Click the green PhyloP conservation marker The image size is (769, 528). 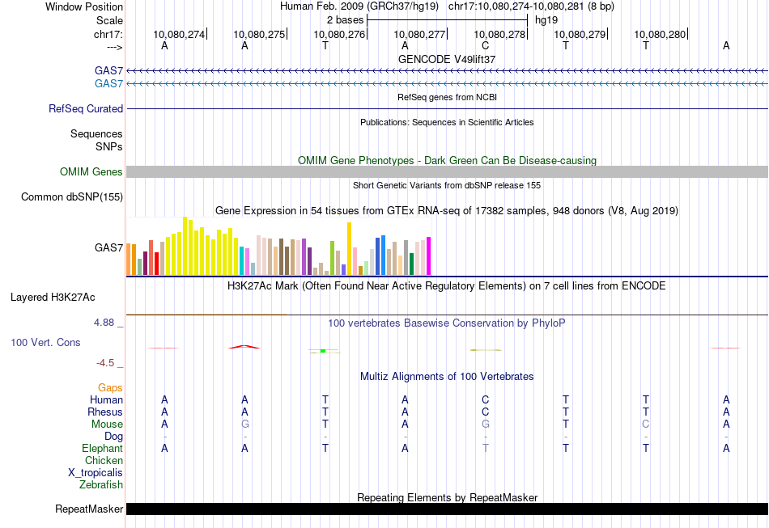pos(323,351)
